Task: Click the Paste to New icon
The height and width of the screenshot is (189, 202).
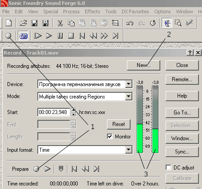Action: coord(104,23)
